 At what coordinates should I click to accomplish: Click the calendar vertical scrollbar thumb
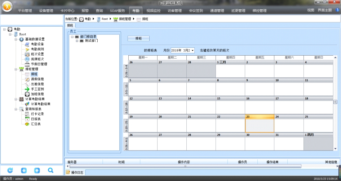point(335,102)
